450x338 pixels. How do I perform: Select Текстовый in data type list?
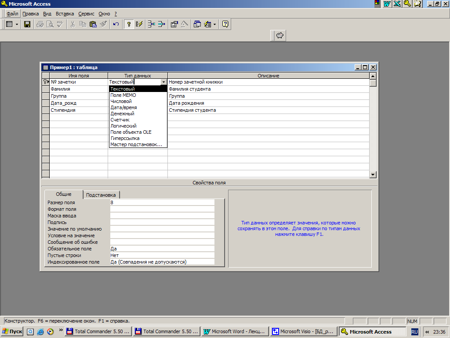(x=138, y=89)
